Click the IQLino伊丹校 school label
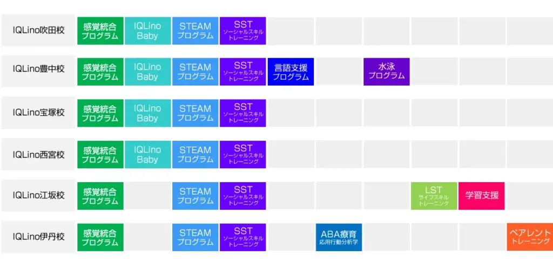Image resolution: width=553 pixels, height=276 pixels. click(x=38, y=237)
